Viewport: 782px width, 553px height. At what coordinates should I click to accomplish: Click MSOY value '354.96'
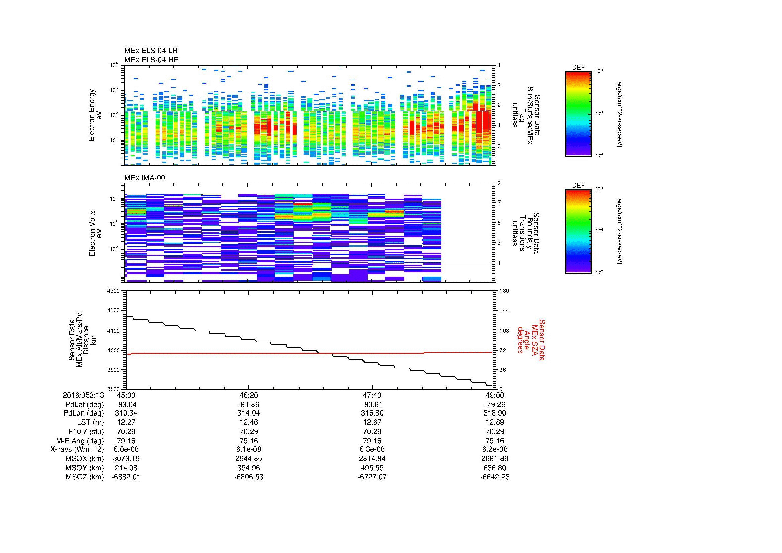(249, 468)
